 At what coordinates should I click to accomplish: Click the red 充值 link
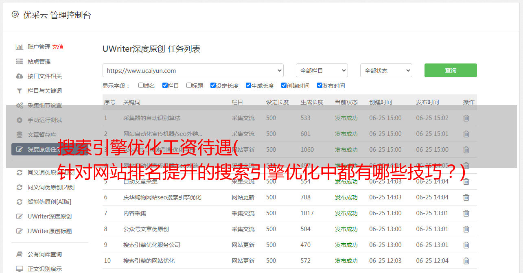click(58, 47)
